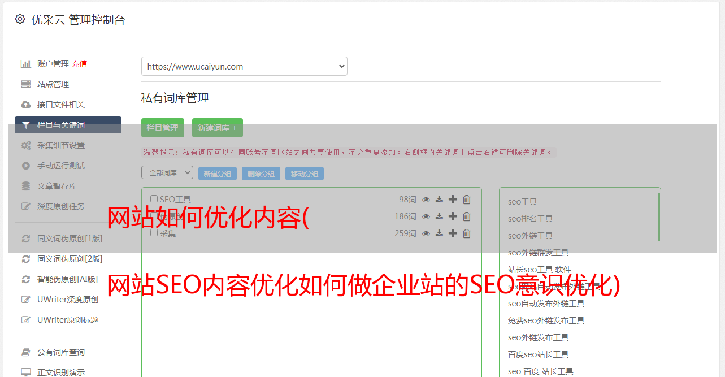Delete the 采集 library via trash icon
This screenshot has width=725, height=377.
(467, 233)
